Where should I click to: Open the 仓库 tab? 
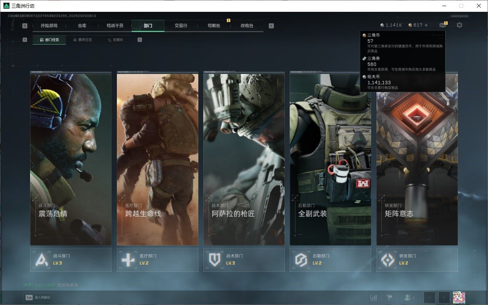[82, 26]
